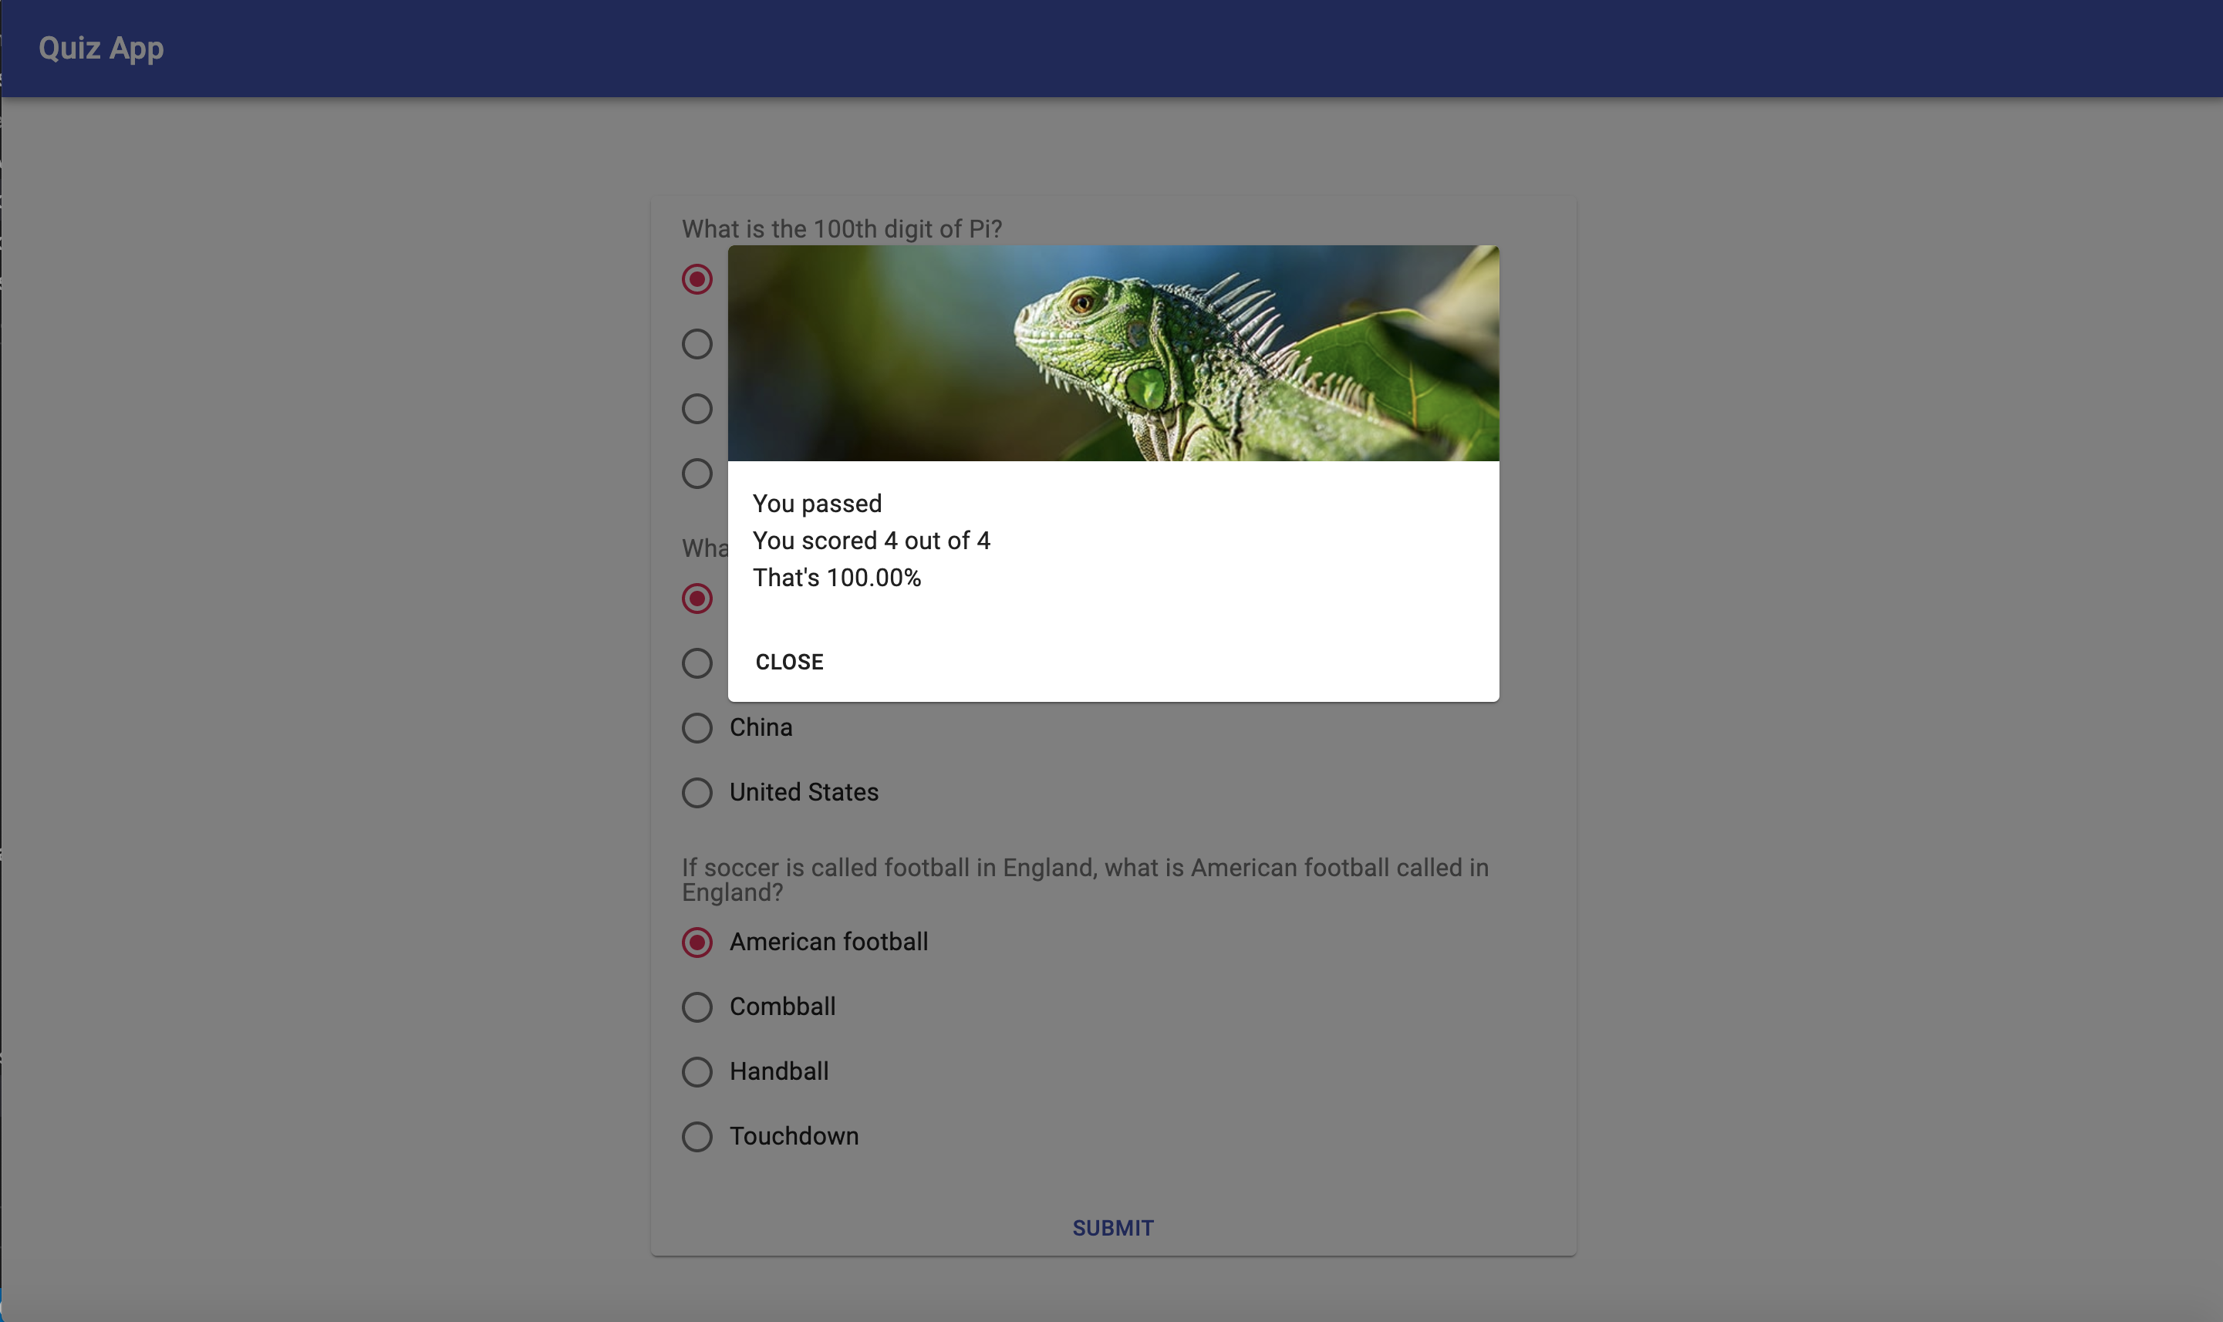
Task: Select the China radio button
Action: (697, 728)
